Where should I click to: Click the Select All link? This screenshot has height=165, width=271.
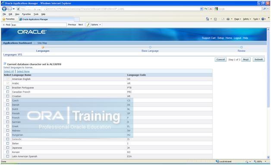pos(9,72)
